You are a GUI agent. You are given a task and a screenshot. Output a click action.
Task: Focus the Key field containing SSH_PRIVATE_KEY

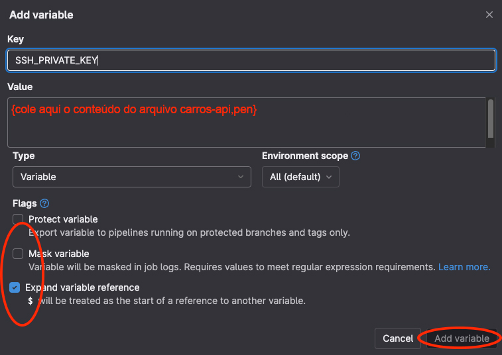251,60
